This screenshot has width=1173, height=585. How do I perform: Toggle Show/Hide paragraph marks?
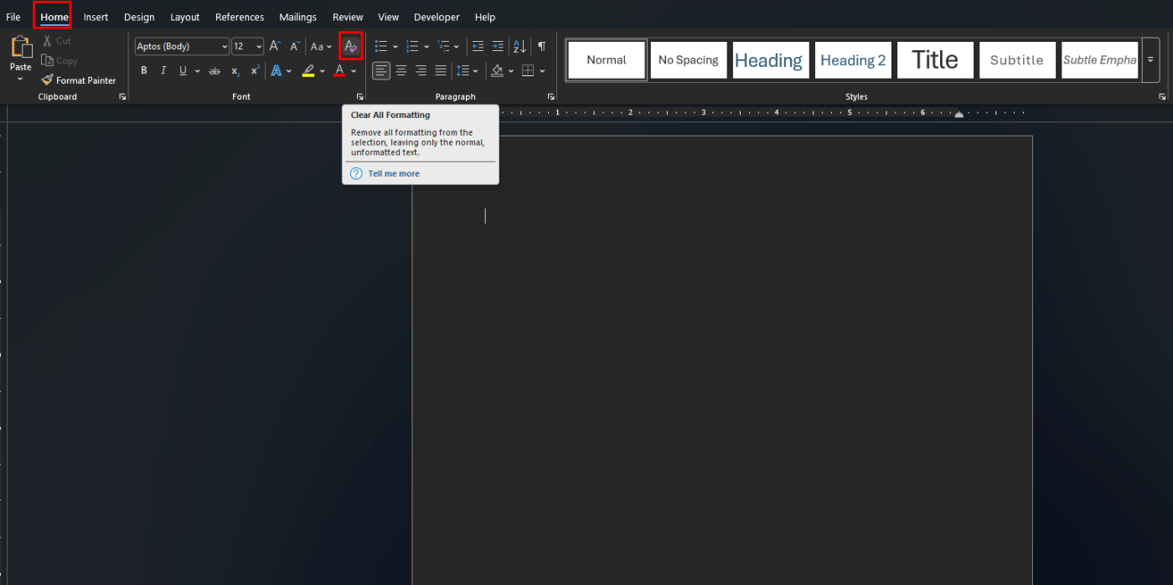[541, 46]
